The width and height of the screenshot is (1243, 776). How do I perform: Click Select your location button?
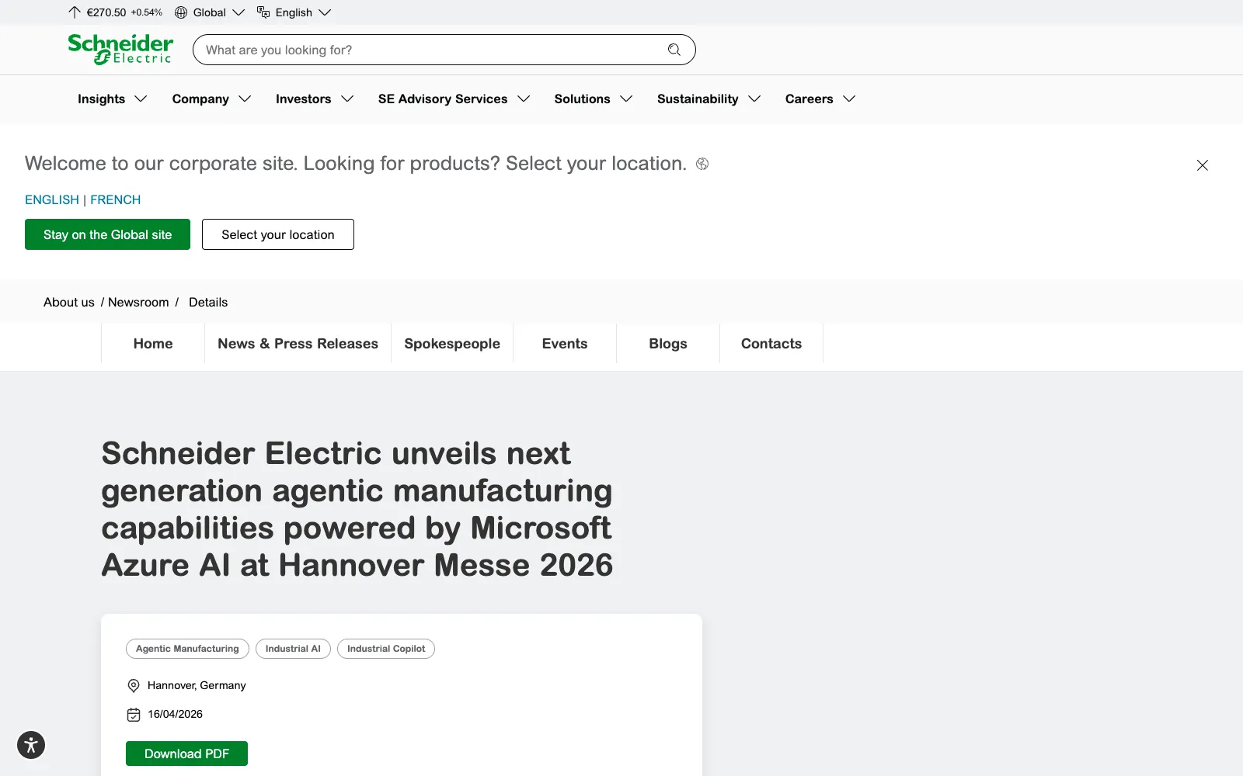278,234
